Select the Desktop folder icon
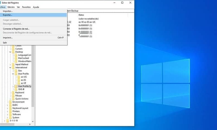This screenshot has width=217, height=130. [x=13, y=52]
